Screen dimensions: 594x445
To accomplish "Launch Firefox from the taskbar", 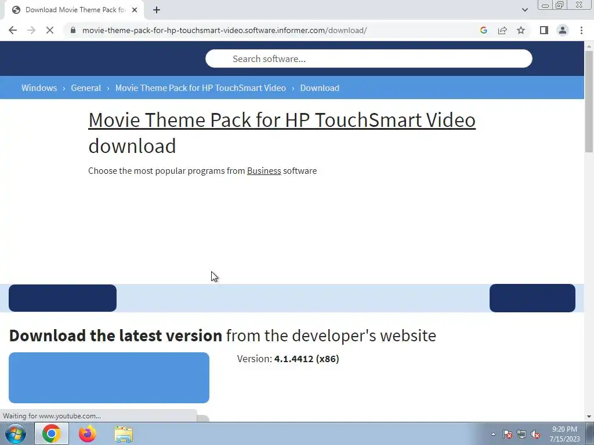I will [88, 433].
